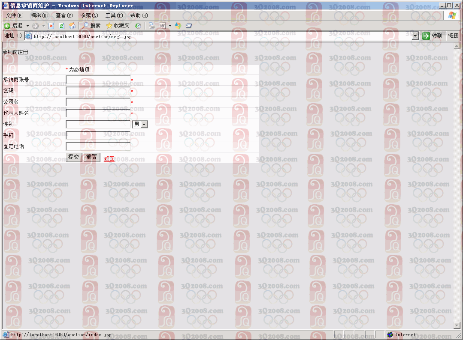Click the 公司名 input field
Image resolution: width=463 pixels, height=340 pixels.
tap(98, 102)
